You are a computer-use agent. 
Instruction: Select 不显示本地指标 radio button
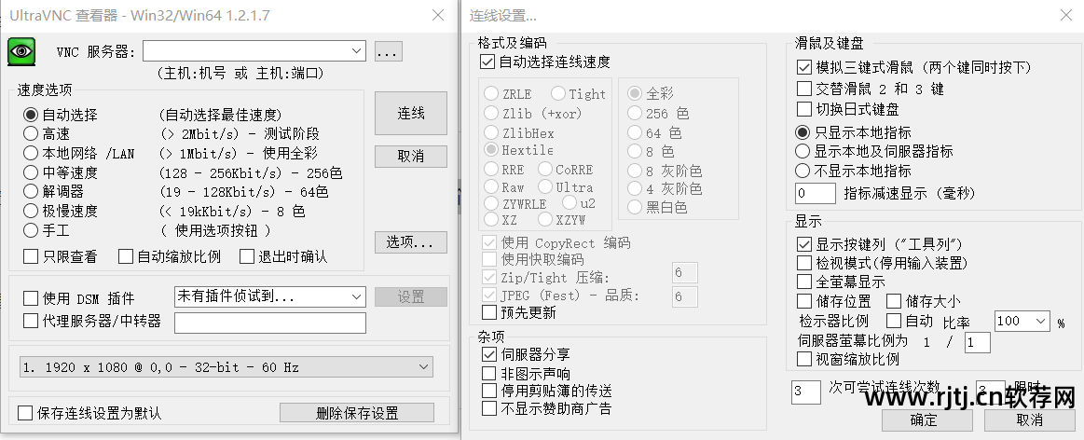click(x=803, y=171)
